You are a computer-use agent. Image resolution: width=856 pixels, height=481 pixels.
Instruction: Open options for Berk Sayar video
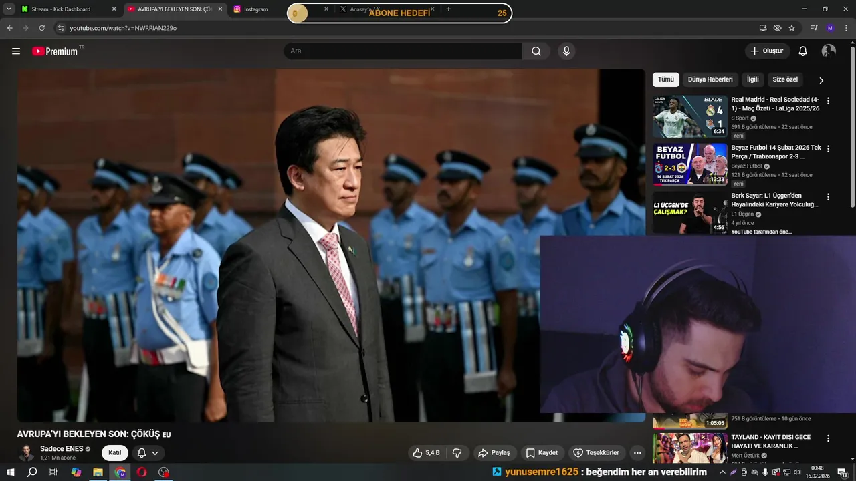click(828, 197)
